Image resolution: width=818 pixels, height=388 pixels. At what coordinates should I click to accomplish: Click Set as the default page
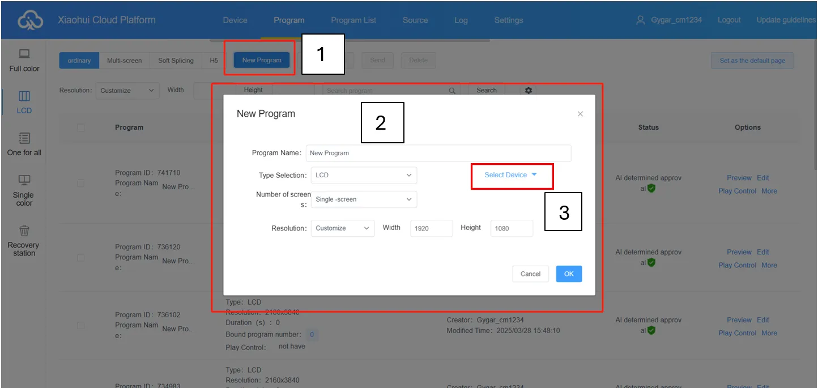752,61
